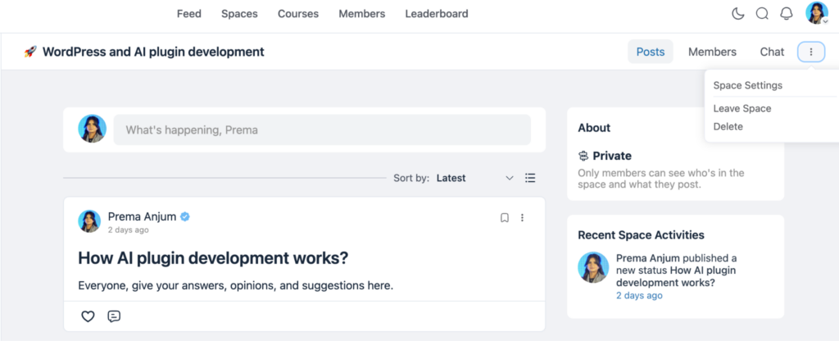Open Courses in top navigation
Image resolution: width=839 pixels, height=341 pixels.
pyautogui.click(x=298, y=14)
